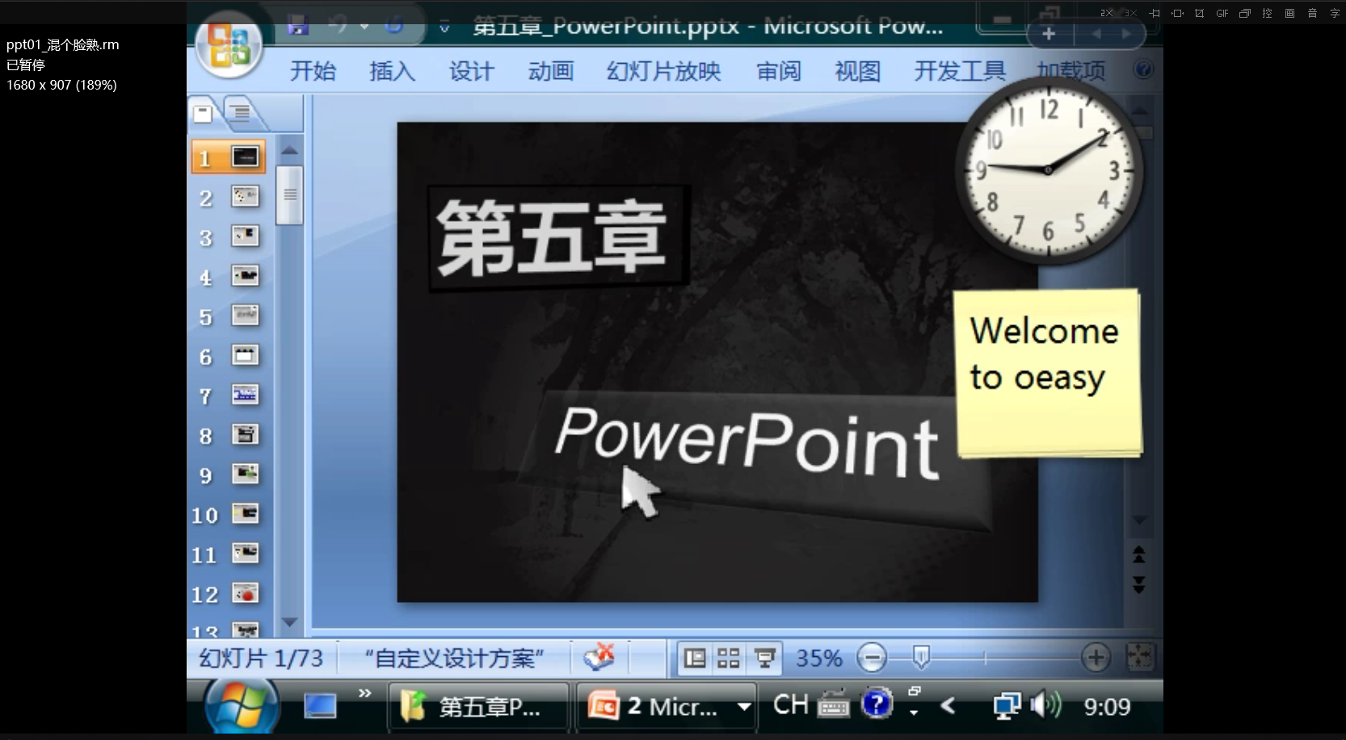Adjust the zoom slider handle
This screenshot has height=740, width=1346.
click(920, 657)
